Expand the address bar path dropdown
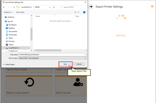 (50, 7)
